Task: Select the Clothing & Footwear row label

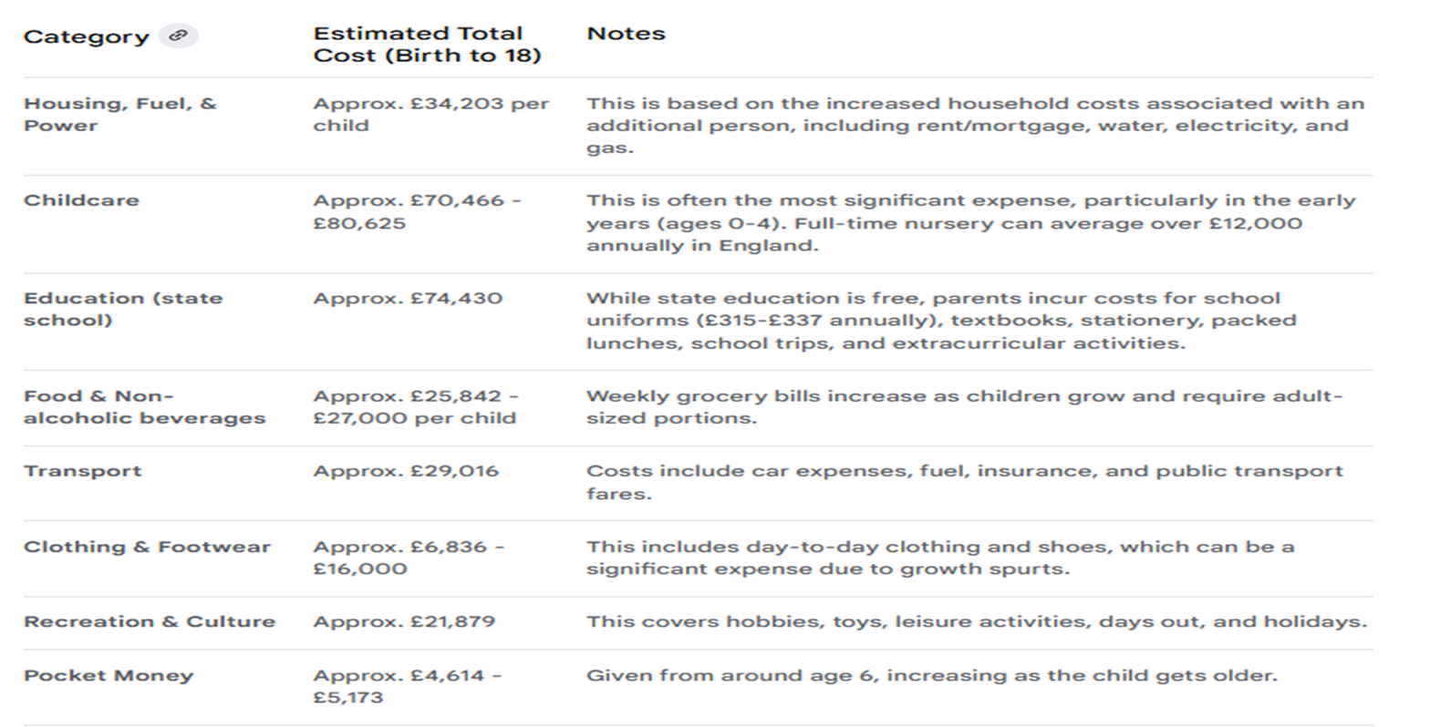Action: pos(147,547)
